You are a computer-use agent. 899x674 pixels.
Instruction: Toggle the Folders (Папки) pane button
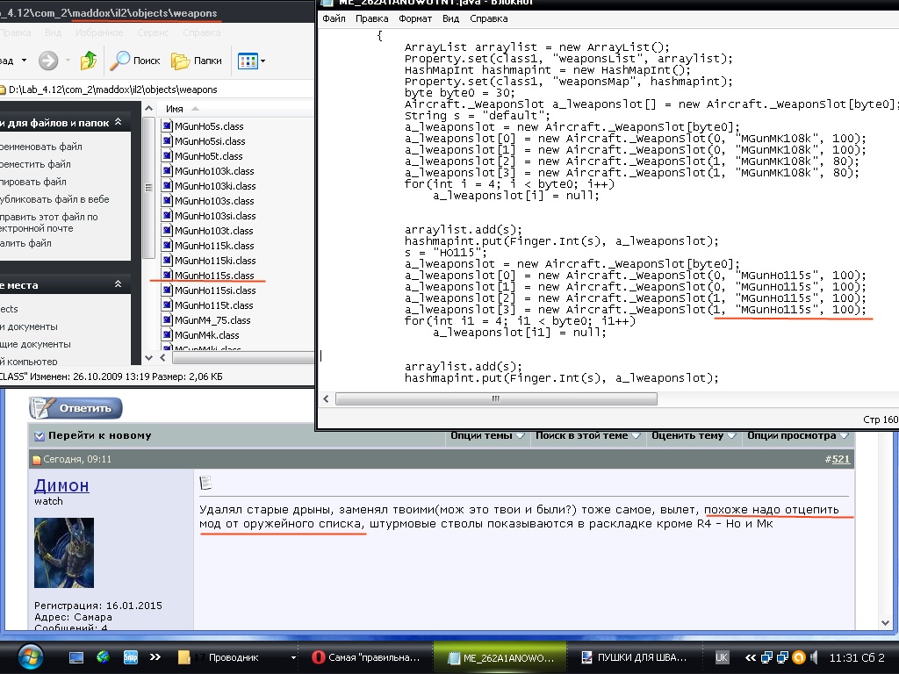(197, 61)
